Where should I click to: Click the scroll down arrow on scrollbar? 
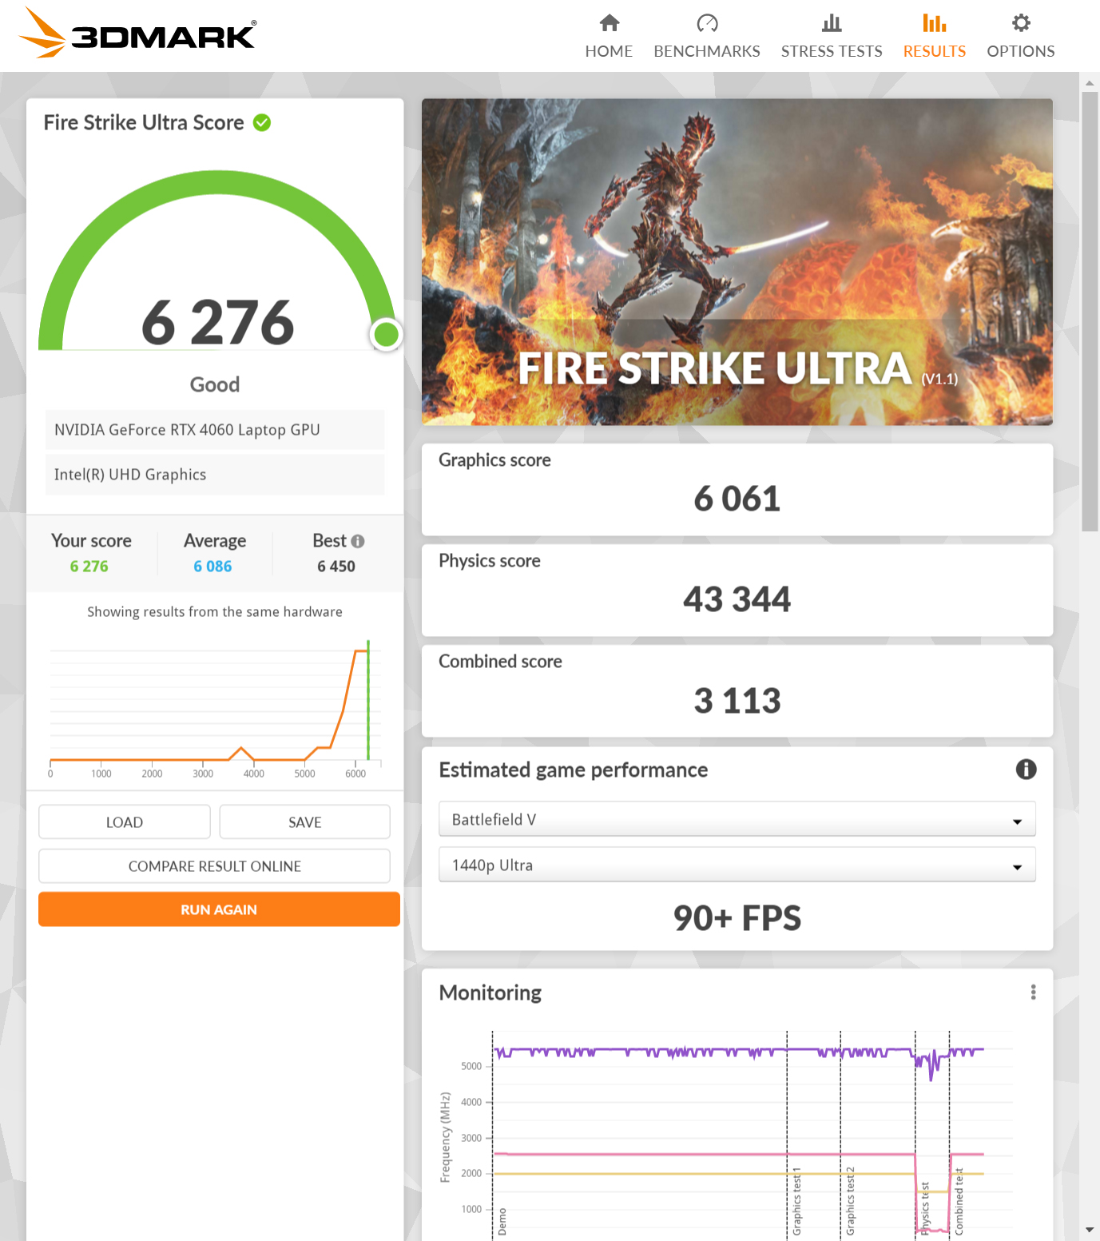point(1090,1230)
